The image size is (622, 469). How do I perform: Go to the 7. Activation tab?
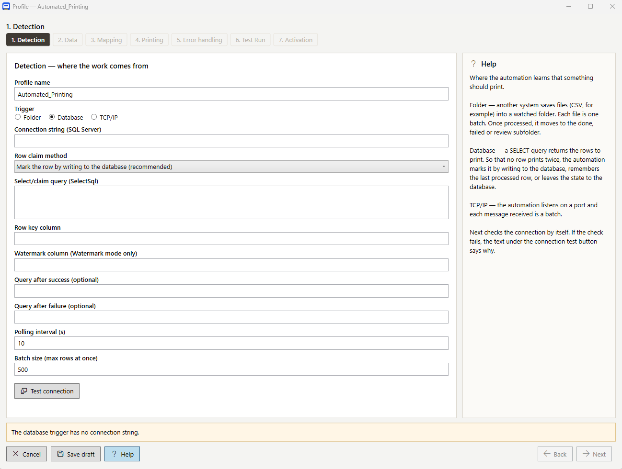(296, 40)
